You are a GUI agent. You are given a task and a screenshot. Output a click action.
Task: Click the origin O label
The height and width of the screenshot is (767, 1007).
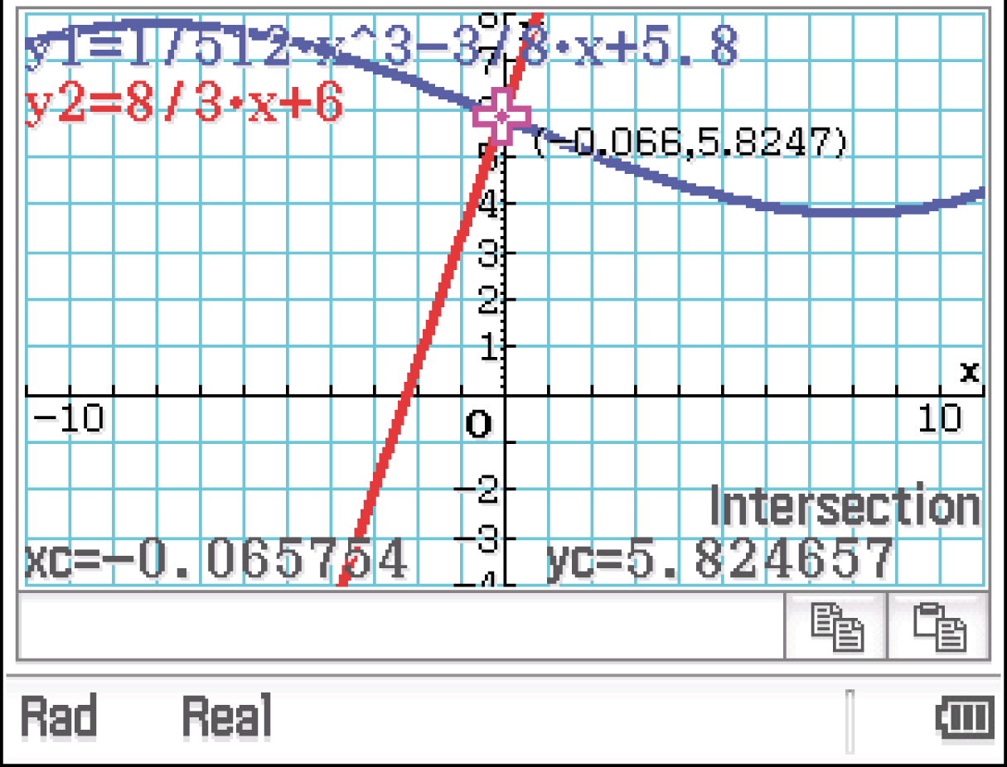coord(478,425)
